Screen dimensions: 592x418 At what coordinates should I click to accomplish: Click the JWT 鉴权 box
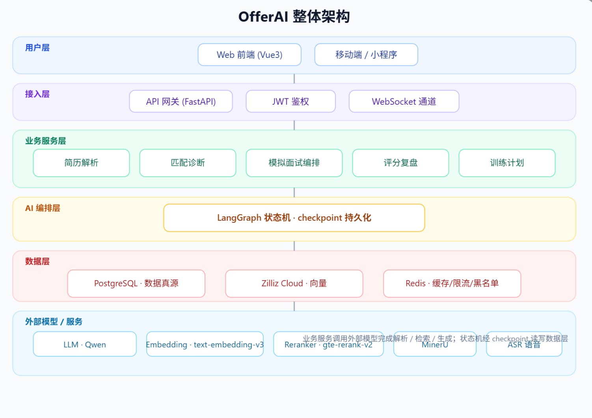[291, 102]
